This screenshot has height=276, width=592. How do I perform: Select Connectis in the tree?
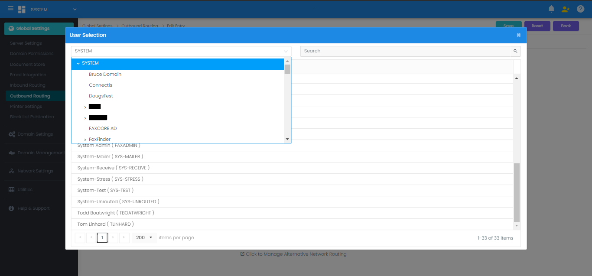tap(101, 85)
